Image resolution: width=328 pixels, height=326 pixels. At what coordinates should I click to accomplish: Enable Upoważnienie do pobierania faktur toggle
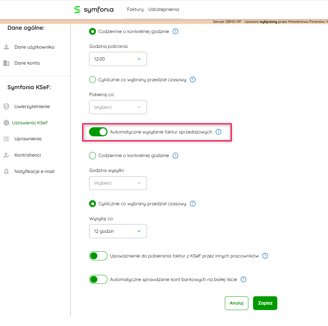pos(98,256)
